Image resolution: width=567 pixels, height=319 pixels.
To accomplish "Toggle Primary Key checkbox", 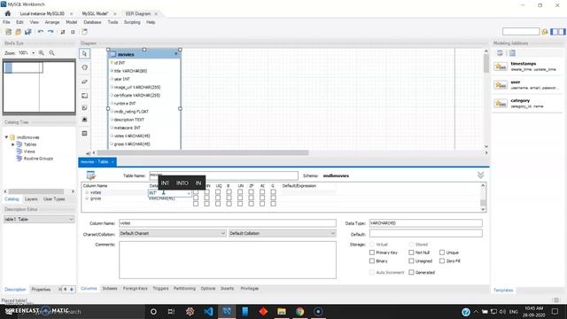I will (x=372, y=253).
